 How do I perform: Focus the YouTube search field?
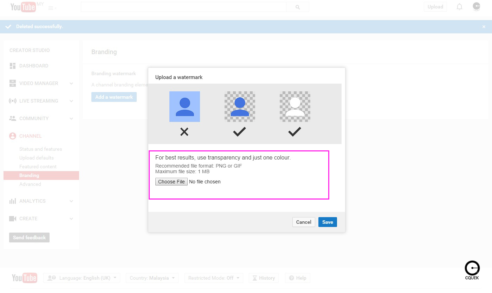(x=183, y=7)
